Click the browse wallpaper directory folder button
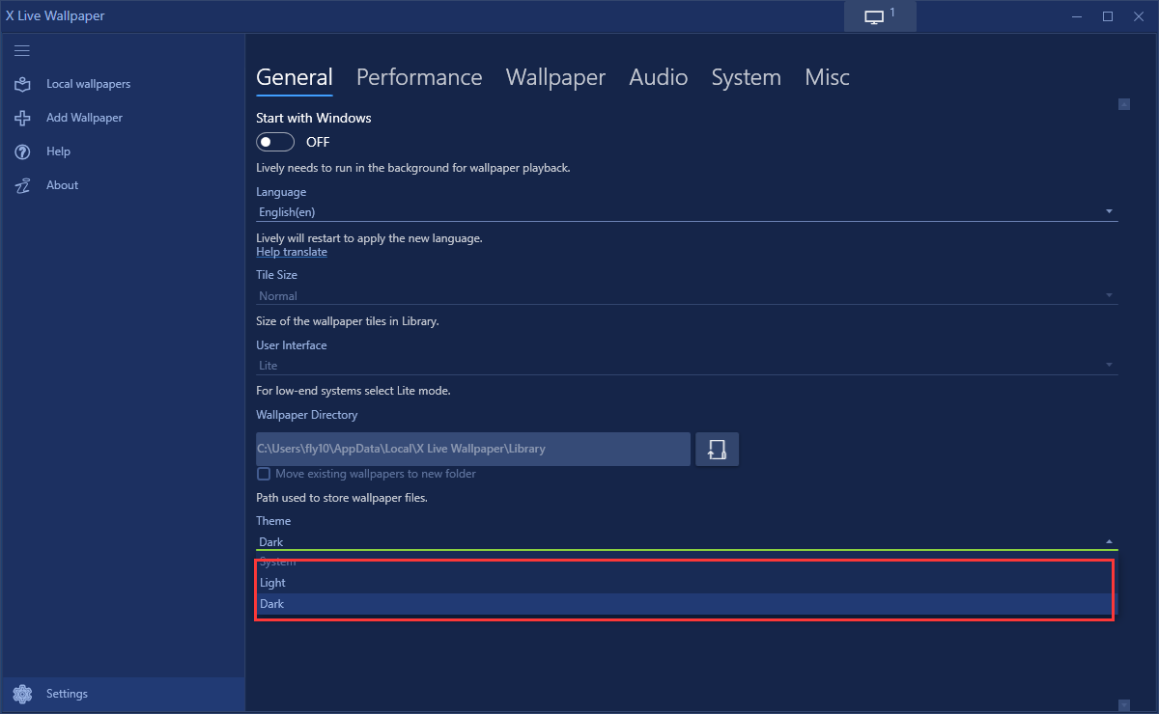This screenshot has width=1159, height=714. [x=717, y=450]
